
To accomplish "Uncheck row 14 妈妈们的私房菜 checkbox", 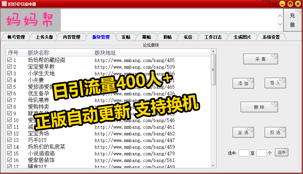I will (x=9, y=147).
